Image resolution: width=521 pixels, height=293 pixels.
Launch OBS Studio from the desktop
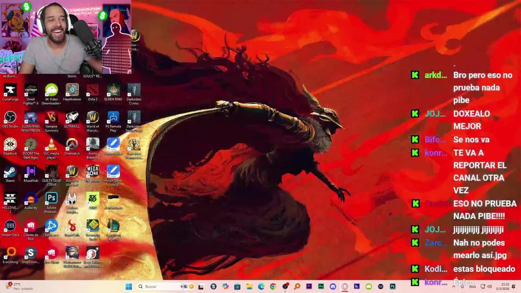click(x=10, y=120)
